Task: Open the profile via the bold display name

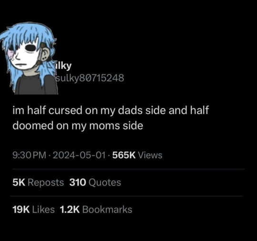Action: [x=64, y=66]
